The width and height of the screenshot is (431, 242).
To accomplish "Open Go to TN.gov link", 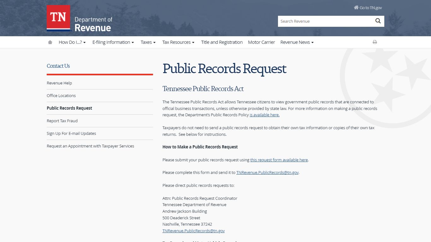I will tap(368, 8).
